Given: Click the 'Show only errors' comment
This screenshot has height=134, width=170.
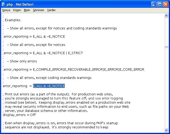Looking at the screenshot, I should 23,61.
